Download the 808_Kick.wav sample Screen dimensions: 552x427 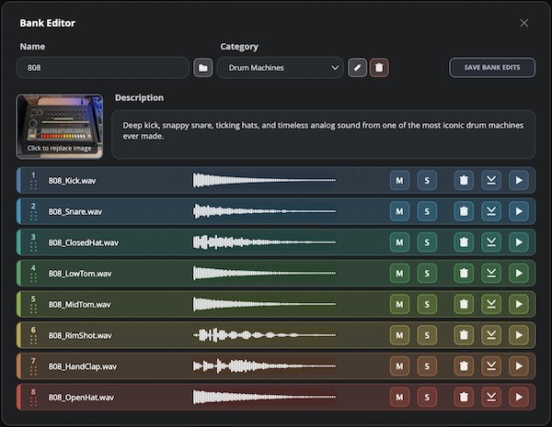tap(491, 180)
